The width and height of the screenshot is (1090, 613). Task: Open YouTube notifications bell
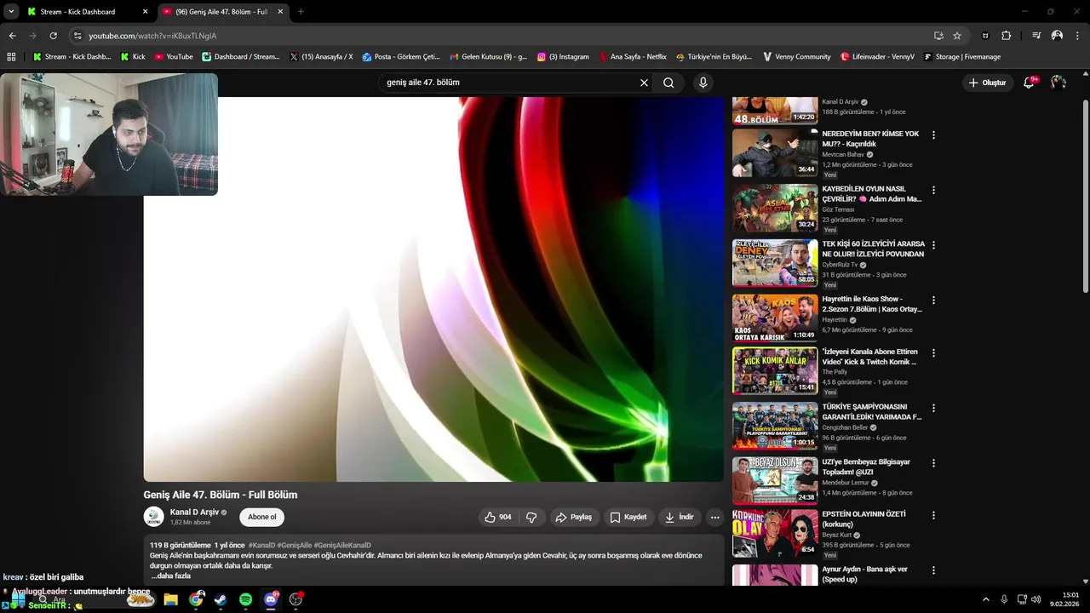1029,83
